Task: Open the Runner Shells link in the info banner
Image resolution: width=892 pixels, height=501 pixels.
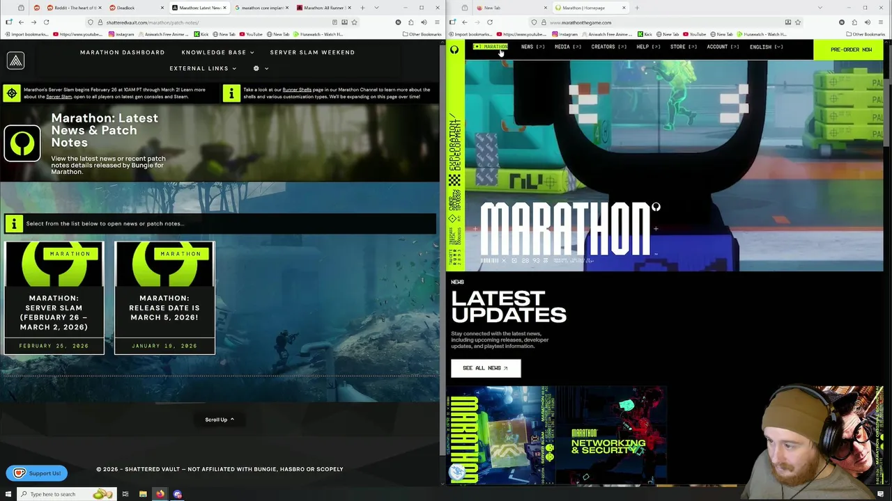Action: coord(297,90)
